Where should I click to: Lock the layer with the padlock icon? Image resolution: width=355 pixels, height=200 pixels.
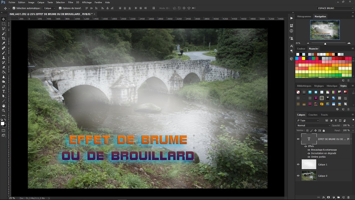(x=323, y=130)
